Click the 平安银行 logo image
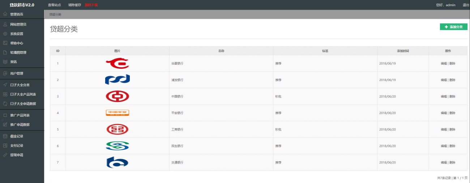Screen dimensions: 470x183 [117, 113]
